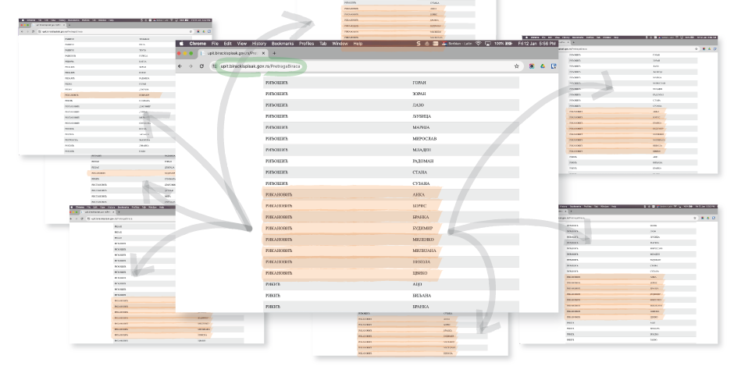
Task: Click the name РАДОМАН in the table
Action: pyautogui.click(x=423, y=162)
